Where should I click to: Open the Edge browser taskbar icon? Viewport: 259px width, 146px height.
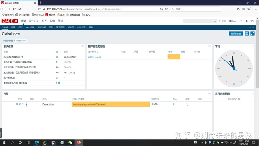[37, 142]
